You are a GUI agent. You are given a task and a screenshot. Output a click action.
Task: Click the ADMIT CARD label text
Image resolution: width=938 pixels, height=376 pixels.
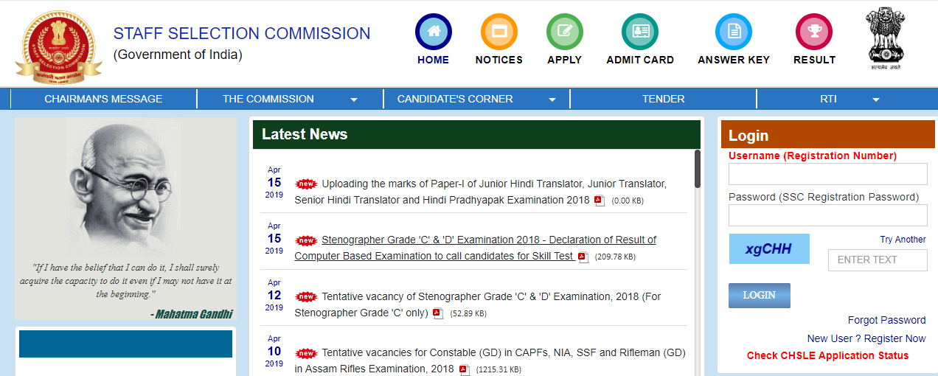640,60
